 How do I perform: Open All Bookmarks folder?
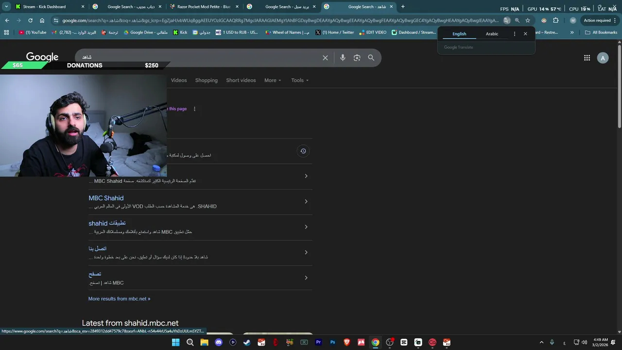coord(601,33)
